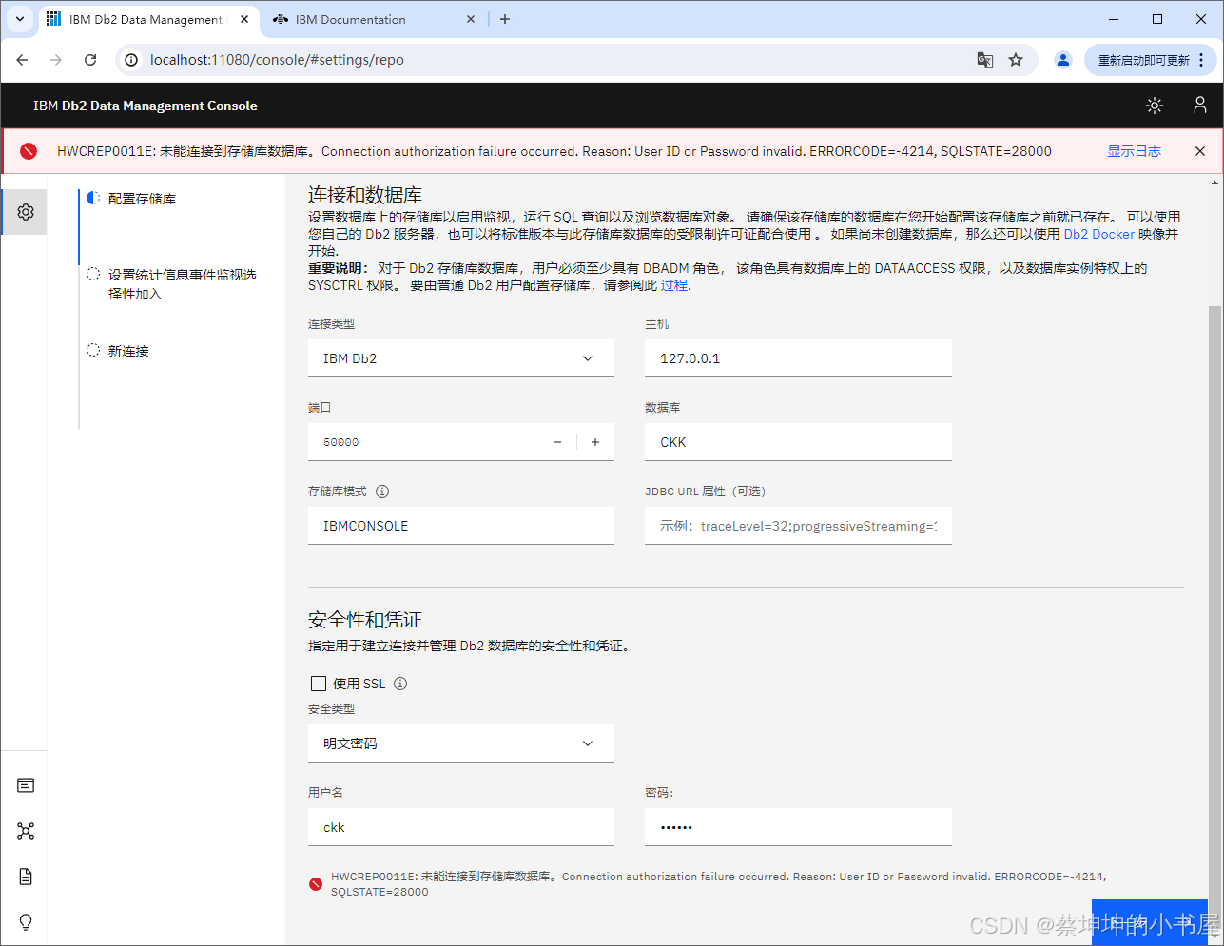Open the site information icon
Viewport: 1224px width, 946px height.
[x=132, y=60]
